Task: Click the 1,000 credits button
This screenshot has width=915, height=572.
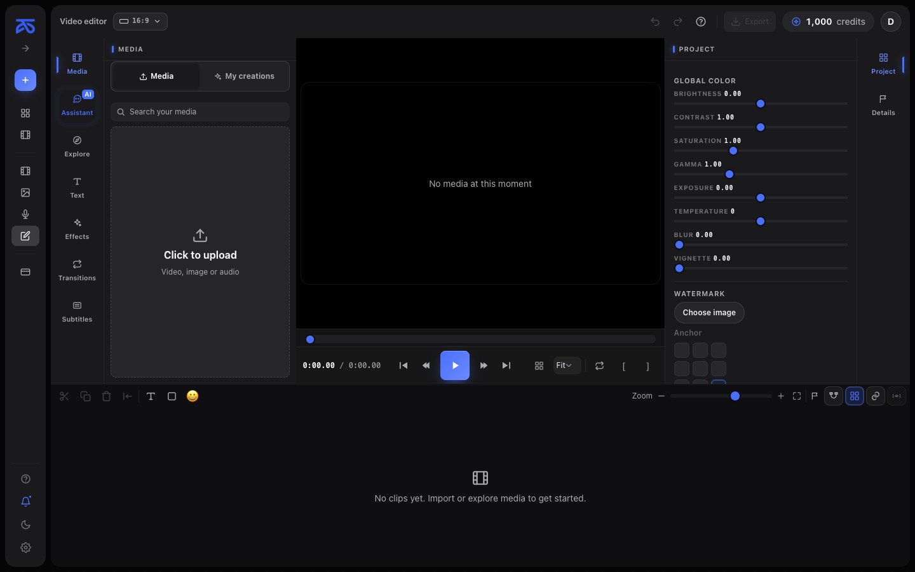Action: [828, 22]
